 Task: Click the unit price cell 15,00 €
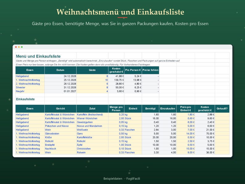(186, 149)
